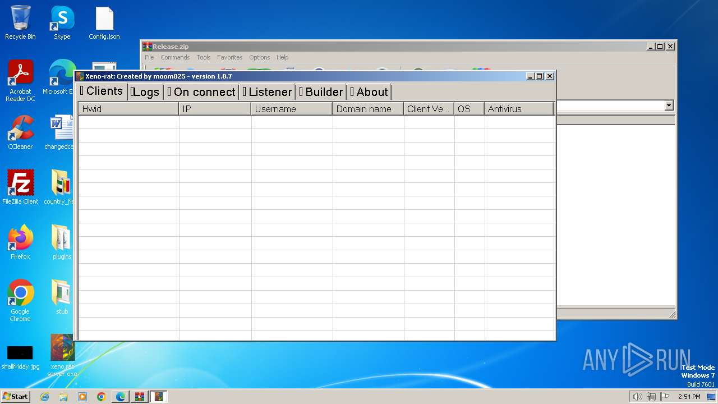
Task: Maximize the Xeno-rat window
Action: pos(540,76)
